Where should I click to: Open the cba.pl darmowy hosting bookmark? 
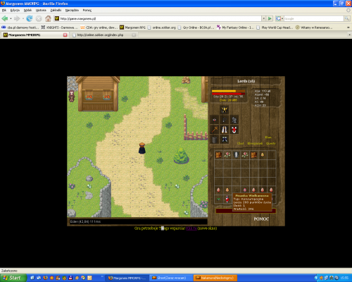[x=20, y=27]
